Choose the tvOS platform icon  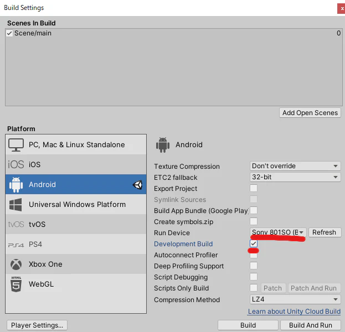[16, 224]
